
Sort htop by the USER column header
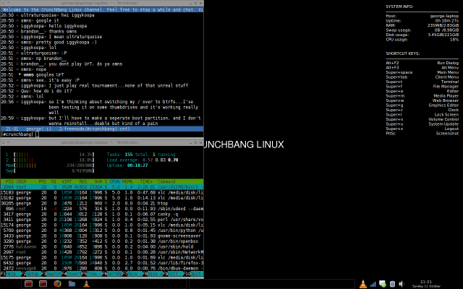(x=21, y=181)
